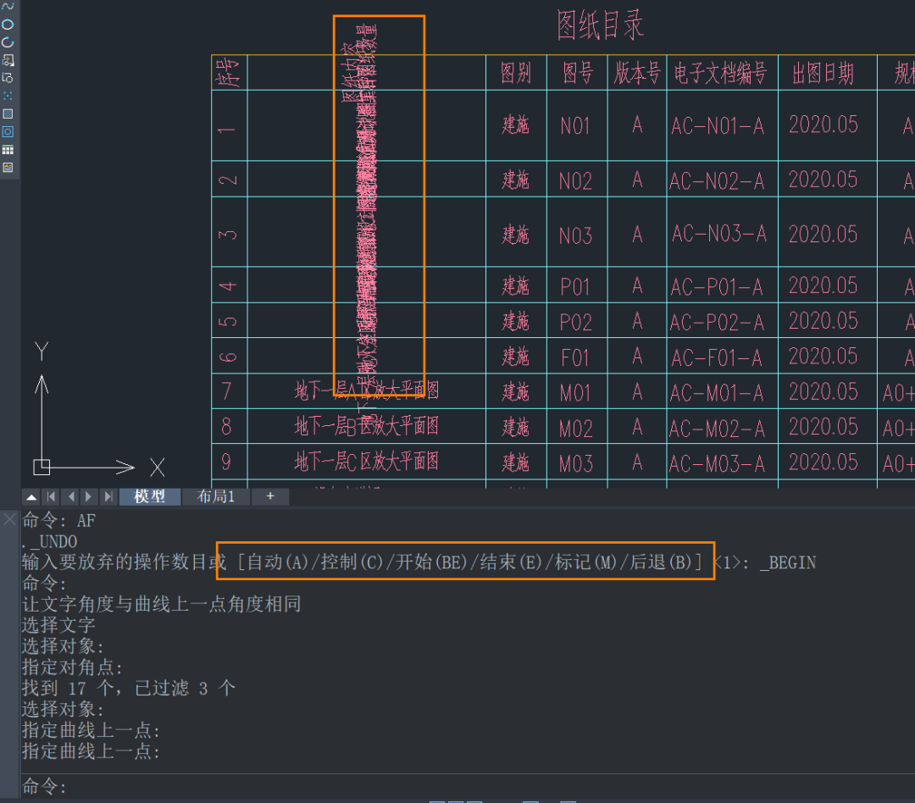Screen dimensions: 915x803
Task: Click the _BEGIN text in command history
Action: [x=788, y=563]
